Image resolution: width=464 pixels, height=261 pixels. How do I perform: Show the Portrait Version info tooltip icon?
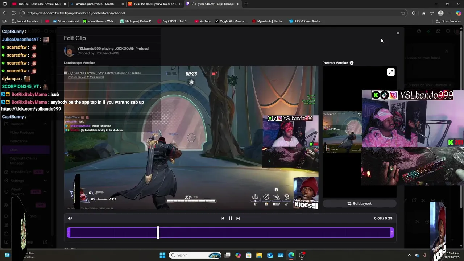point(351,63)
